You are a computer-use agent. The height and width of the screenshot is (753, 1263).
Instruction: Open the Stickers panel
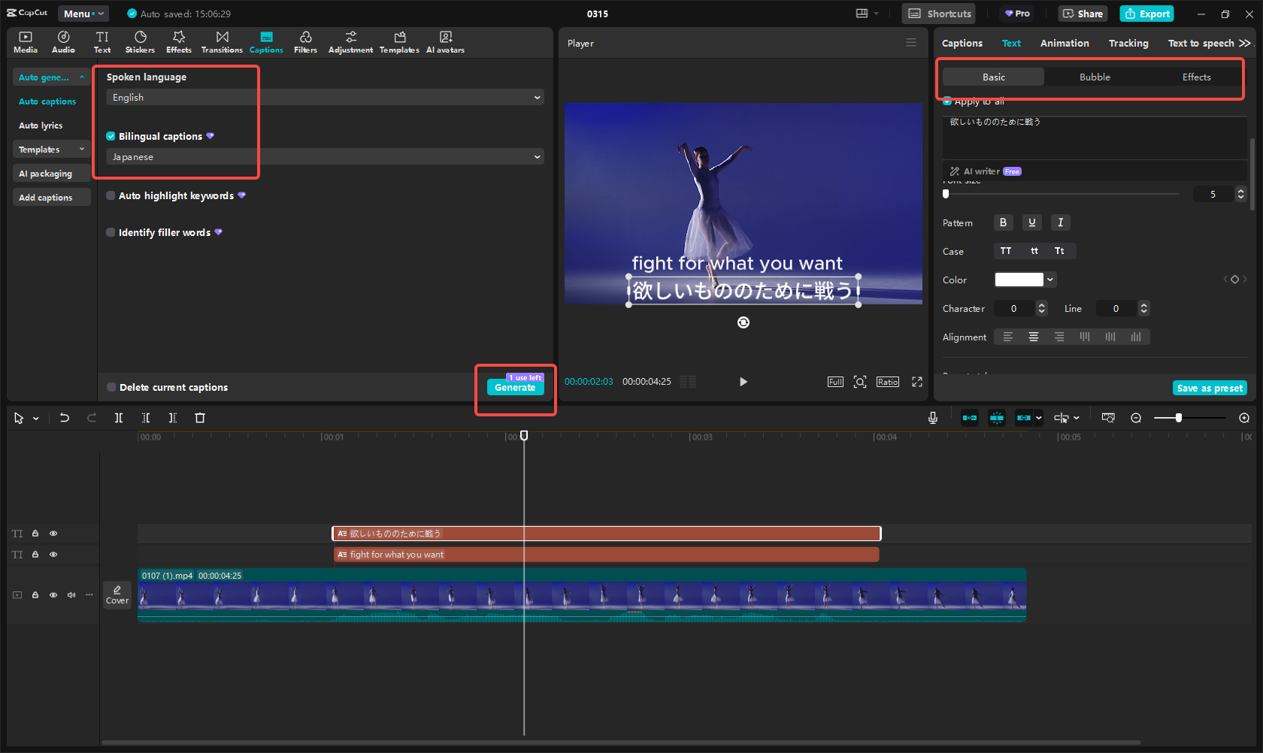pyautogui.click(x=140, y=42)
